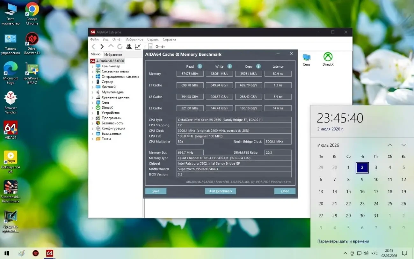Select day 15 in the calendar
This screenshot has height=259, width=414.
pyautogui.click(x=348, y=191)
